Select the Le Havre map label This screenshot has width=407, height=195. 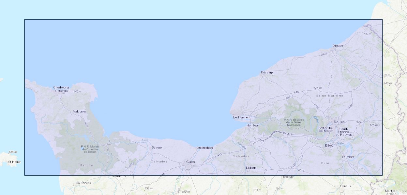coord(240,117)
